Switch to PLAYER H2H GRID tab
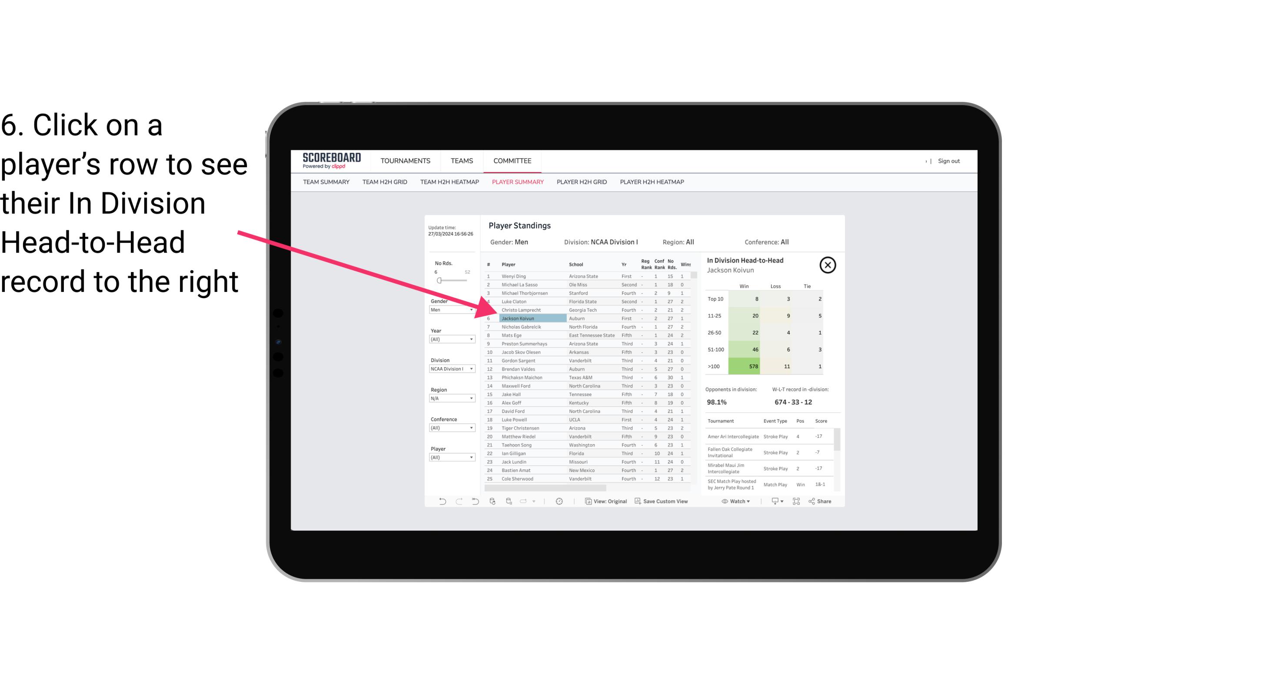Viewport: 1264px width, 680px height. coord(582,182)
